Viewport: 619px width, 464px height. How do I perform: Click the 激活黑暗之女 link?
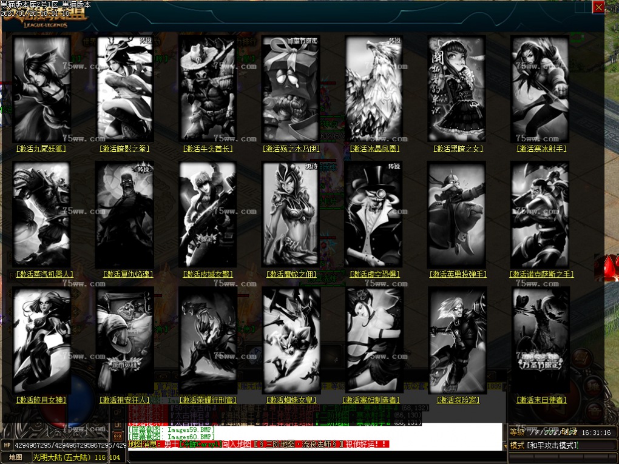click(x=458, y=149)
